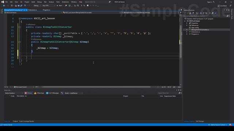Switch to the Program.cs editor tab
The image size is (234, 131).
(x=46, y=10)
